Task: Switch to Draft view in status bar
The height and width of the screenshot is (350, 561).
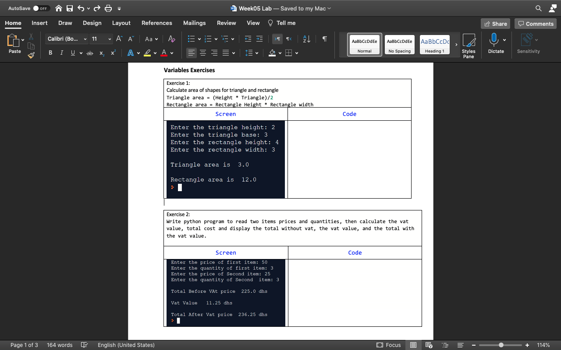Action: click(x=460, y=345)
